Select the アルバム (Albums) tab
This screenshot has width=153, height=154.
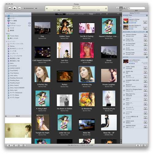pyautogui.click(x=60, y=14)
